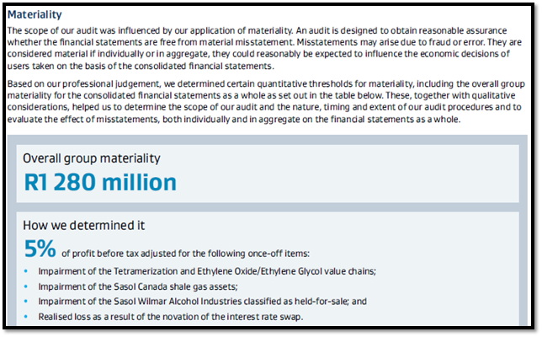Click the words 'consolidated financial statements' in first paragraph
This screenshot has width=542, height=337.
203,66
